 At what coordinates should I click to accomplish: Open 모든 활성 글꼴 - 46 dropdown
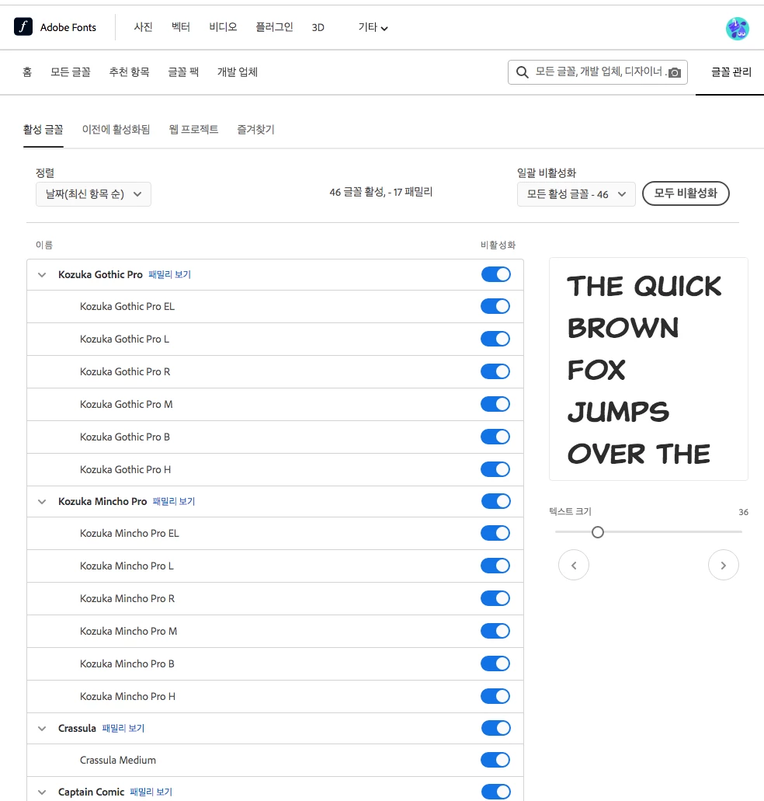pyautogui.click(x=576, y=194)
